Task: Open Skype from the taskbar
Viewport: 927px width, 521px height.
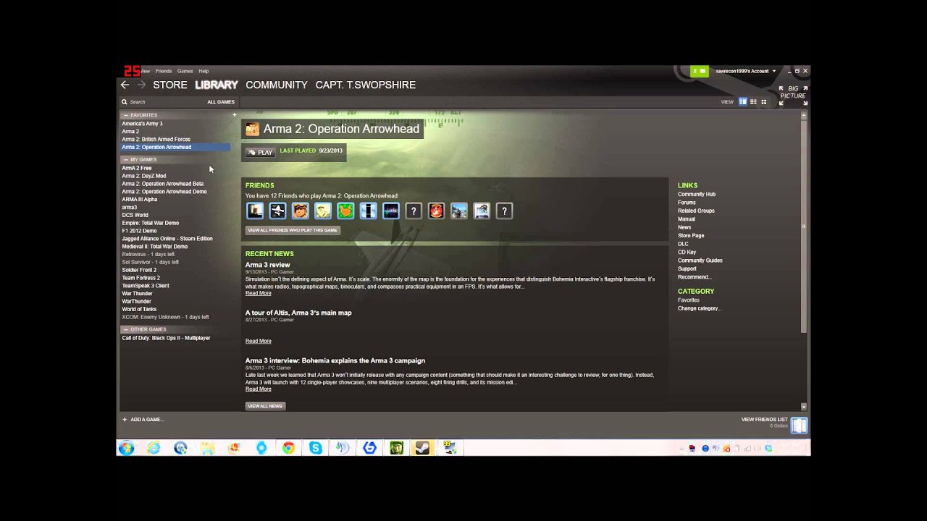Action: (x=315, y=448)
